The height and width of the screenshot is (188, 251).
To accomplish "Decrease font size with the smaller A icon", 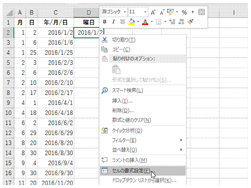I will tap(162, 12).
